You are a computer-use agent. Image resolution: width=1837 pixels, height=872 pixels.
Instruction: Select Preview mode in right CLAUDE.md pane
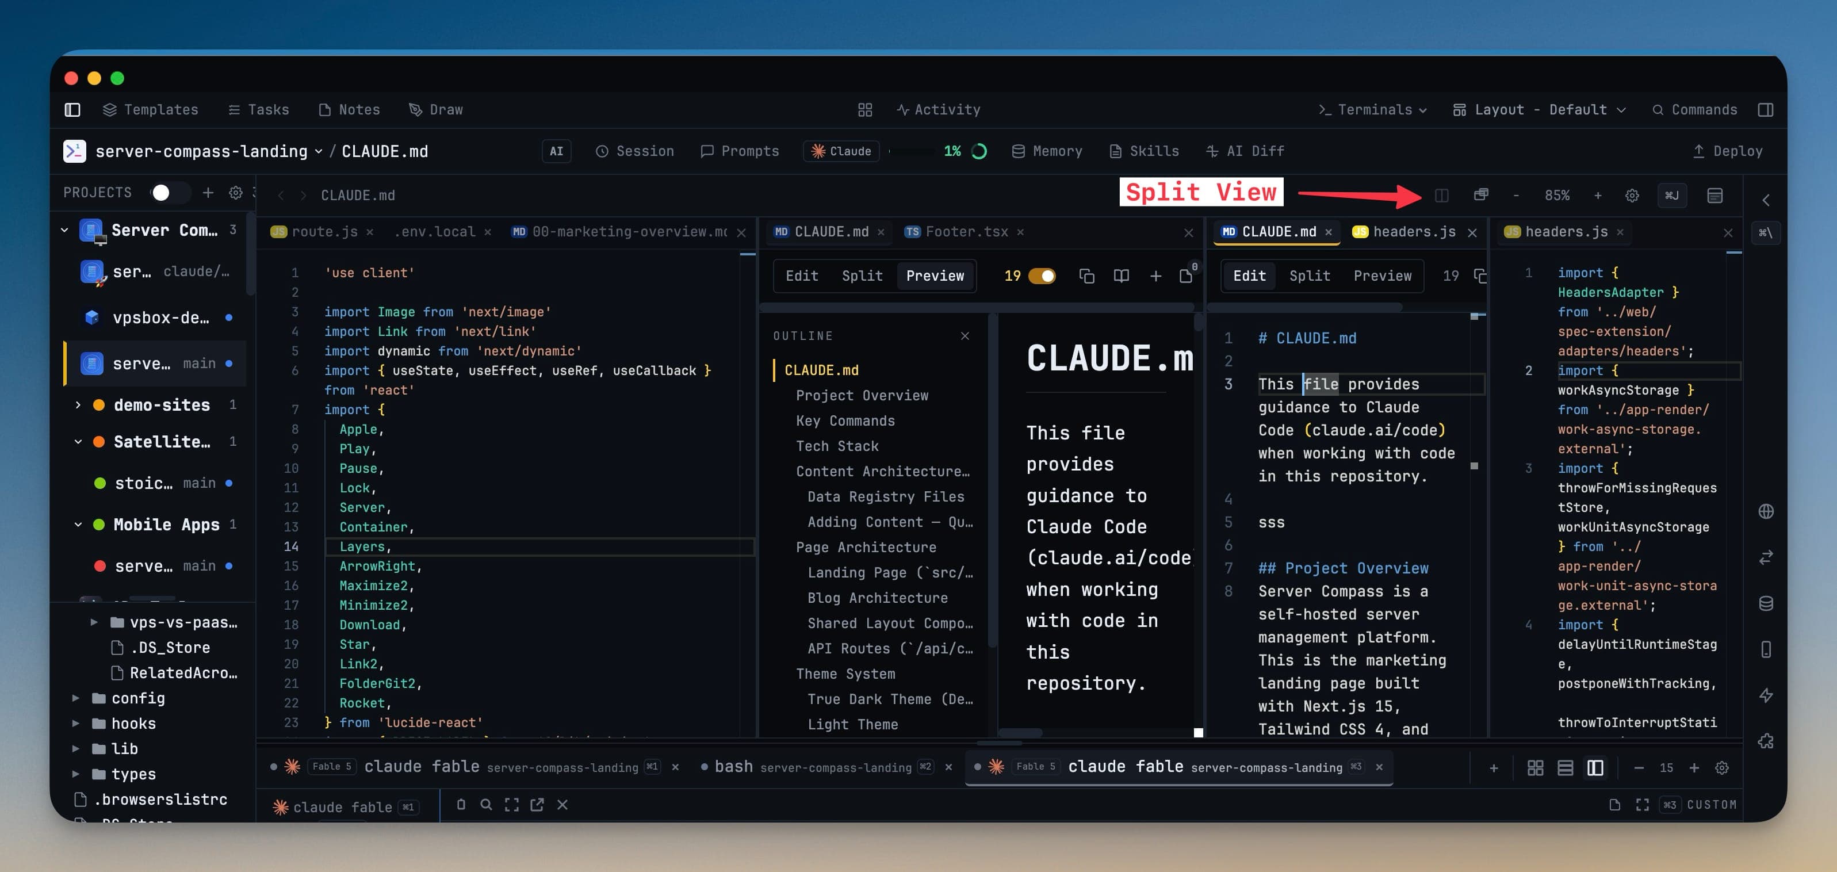(1382, 276)
